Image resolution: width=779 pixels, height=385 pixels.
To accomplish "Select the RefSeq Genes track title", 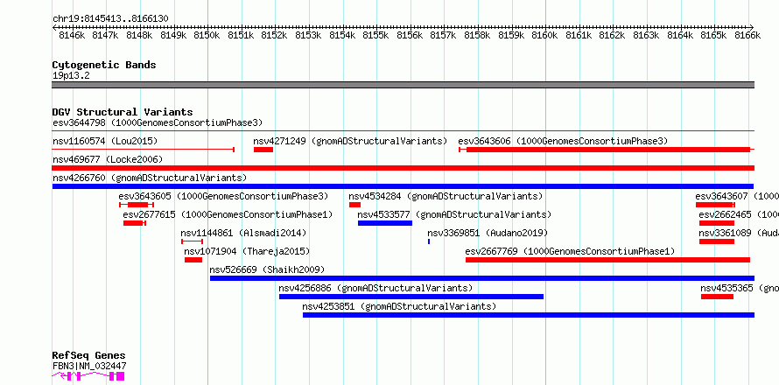I will pyautogui.click(x=89, y=356).
